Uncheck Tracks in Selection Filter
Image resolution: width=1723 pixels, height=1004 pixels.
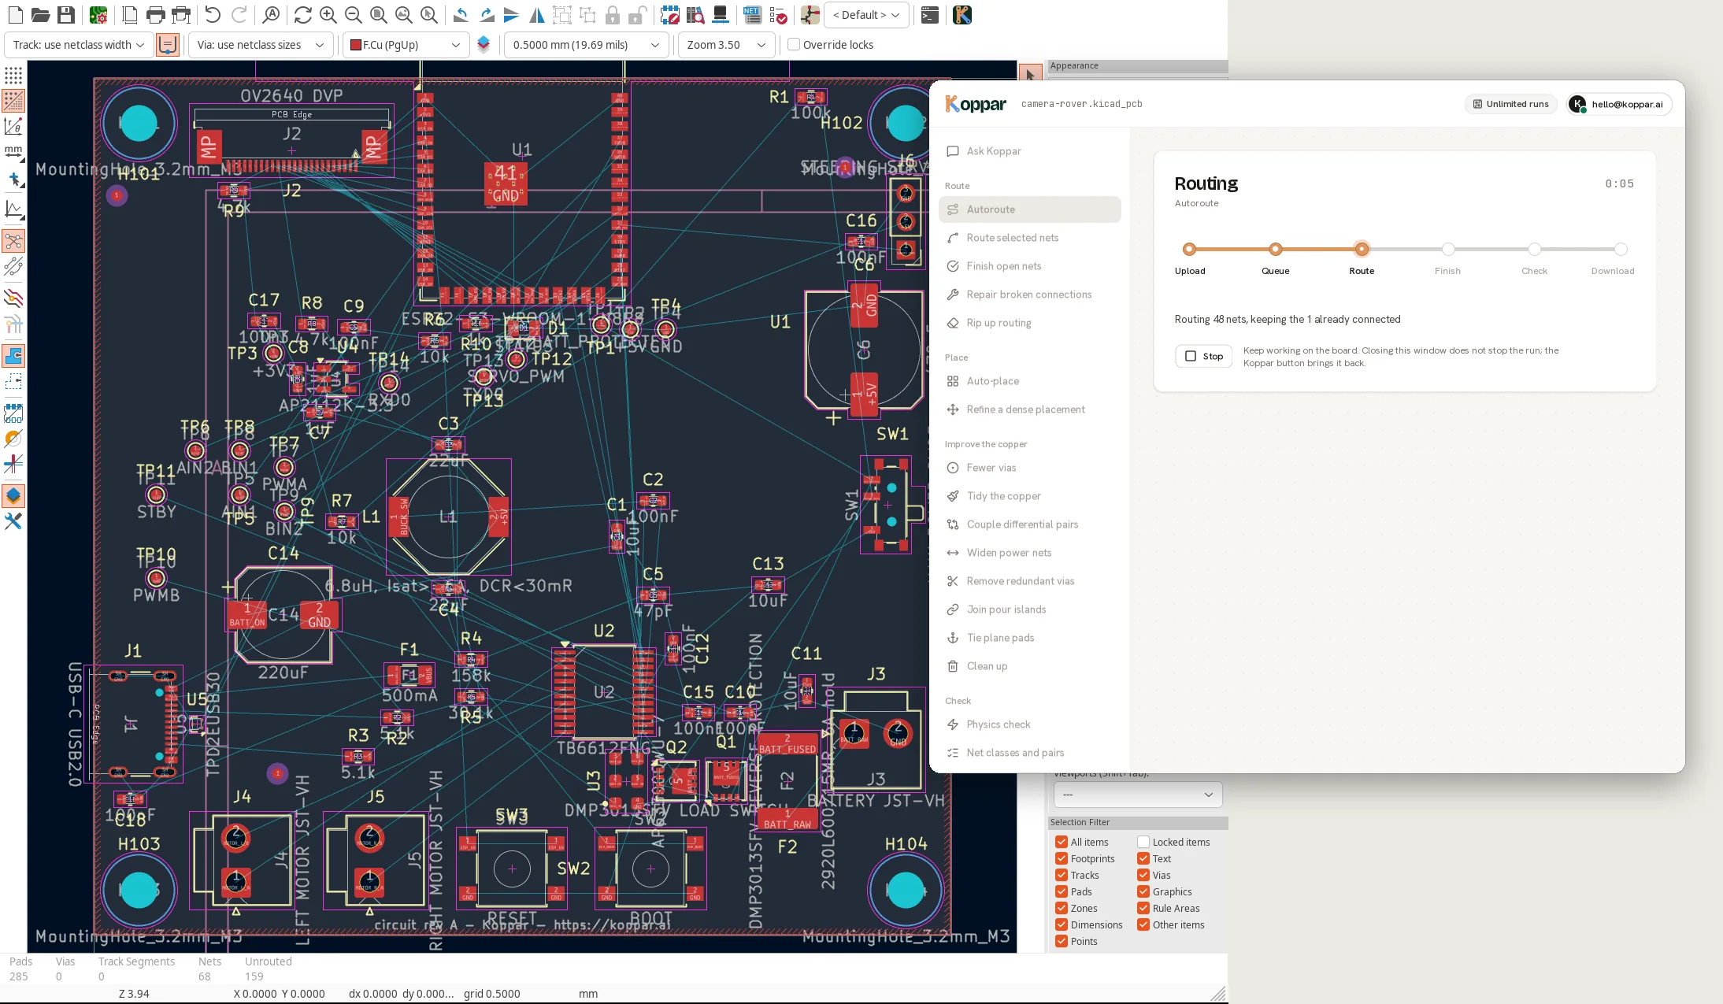(x=1062, y=875)
